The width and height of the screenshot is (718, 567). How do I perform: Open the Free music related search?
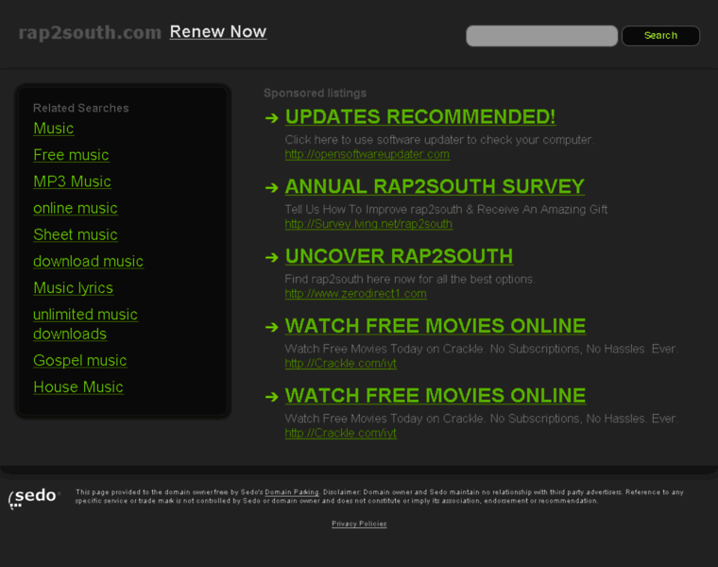coord(71,155)
